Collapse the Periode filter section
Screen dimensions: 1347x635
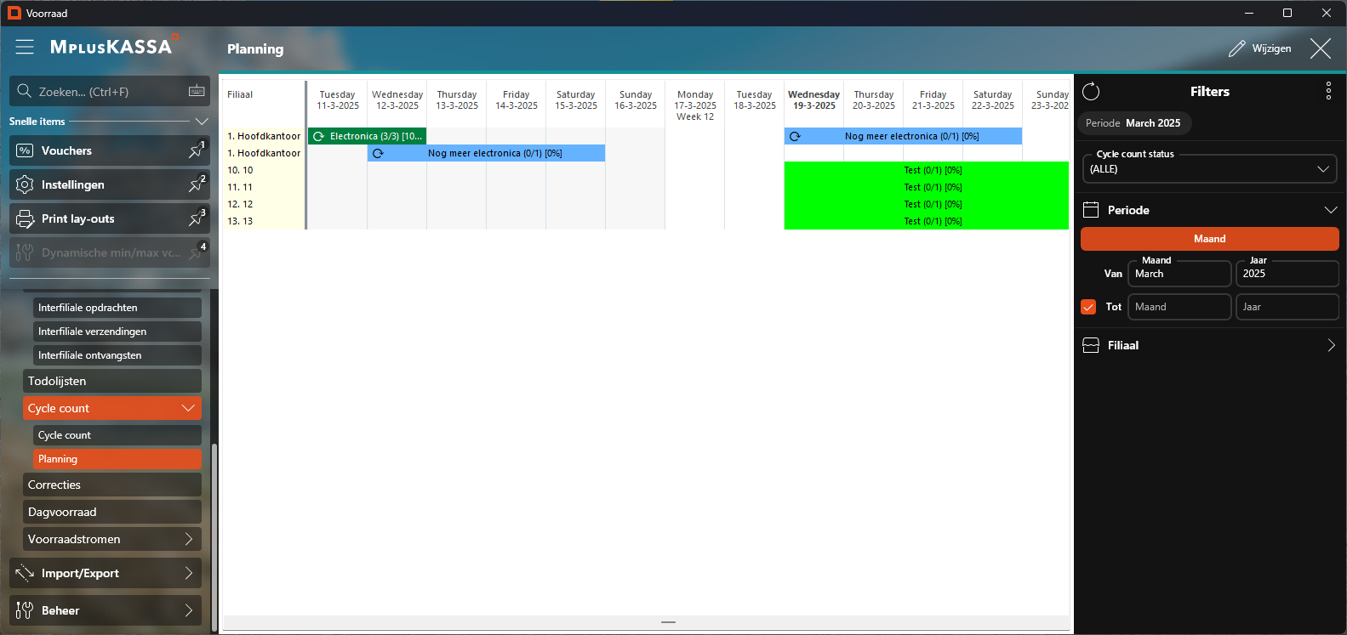(x=1330, y=210)
